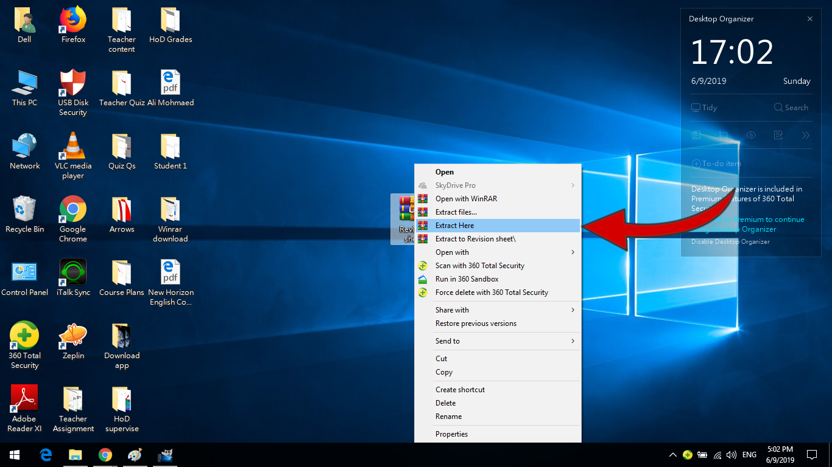Open the notes edit icon in Desktop Organizer
Image resolution: width=832 pixels, height=467 pixels.
[778, 135]
